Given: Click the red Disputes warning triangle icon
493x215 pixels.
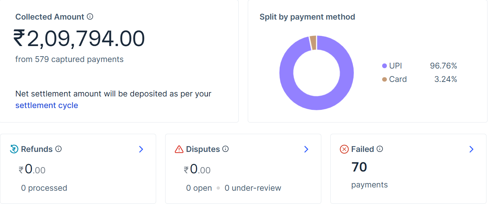Looking at the screenshot, I should 179,149.
